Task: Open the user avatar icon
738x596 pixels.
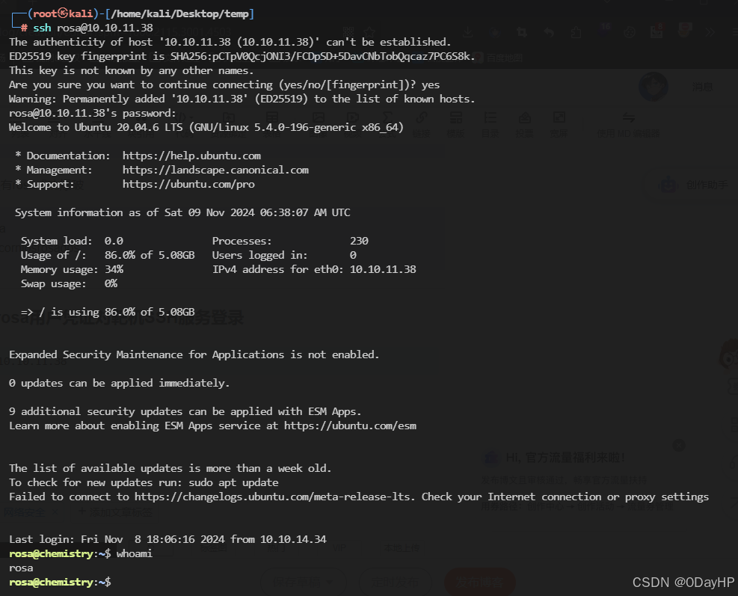Action: (654, 86)
